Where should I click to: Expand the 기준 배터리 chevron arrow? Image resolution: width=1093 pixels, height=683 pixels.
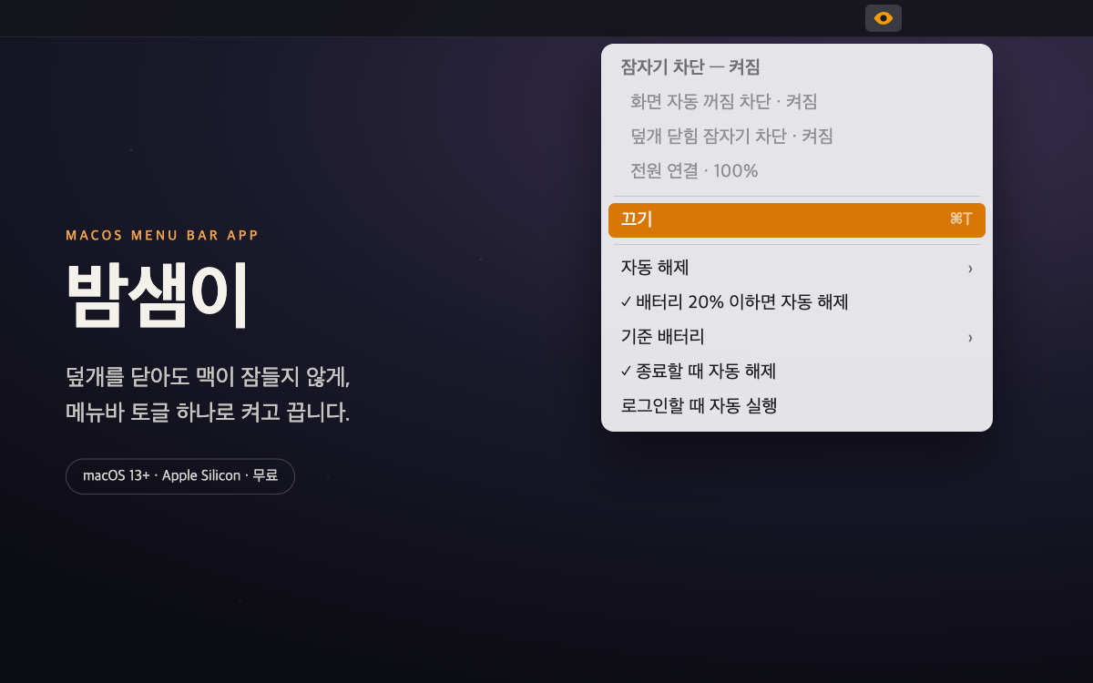point(970,338)
